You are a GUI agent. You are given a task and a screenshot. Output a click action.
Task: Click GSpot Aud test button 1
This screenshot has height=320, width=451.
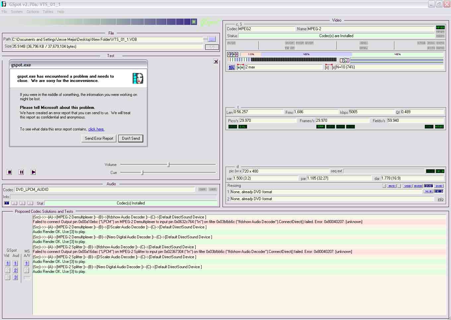tap(15, 264)
